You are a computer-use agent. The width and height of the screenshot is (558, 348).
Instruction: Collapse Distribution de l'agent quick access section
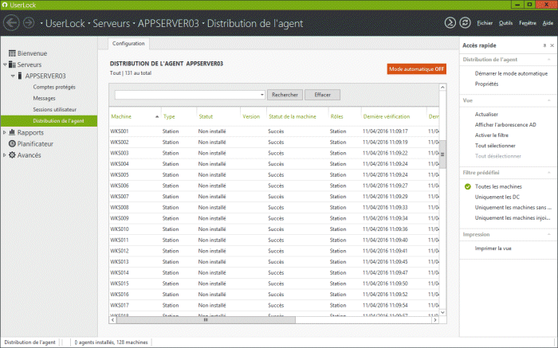tap(548, 60)
